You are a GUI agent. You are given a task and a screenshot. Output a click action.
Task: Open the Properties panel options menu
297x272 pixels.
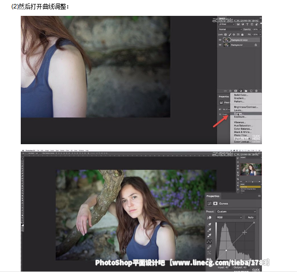(x=259, y=196)
